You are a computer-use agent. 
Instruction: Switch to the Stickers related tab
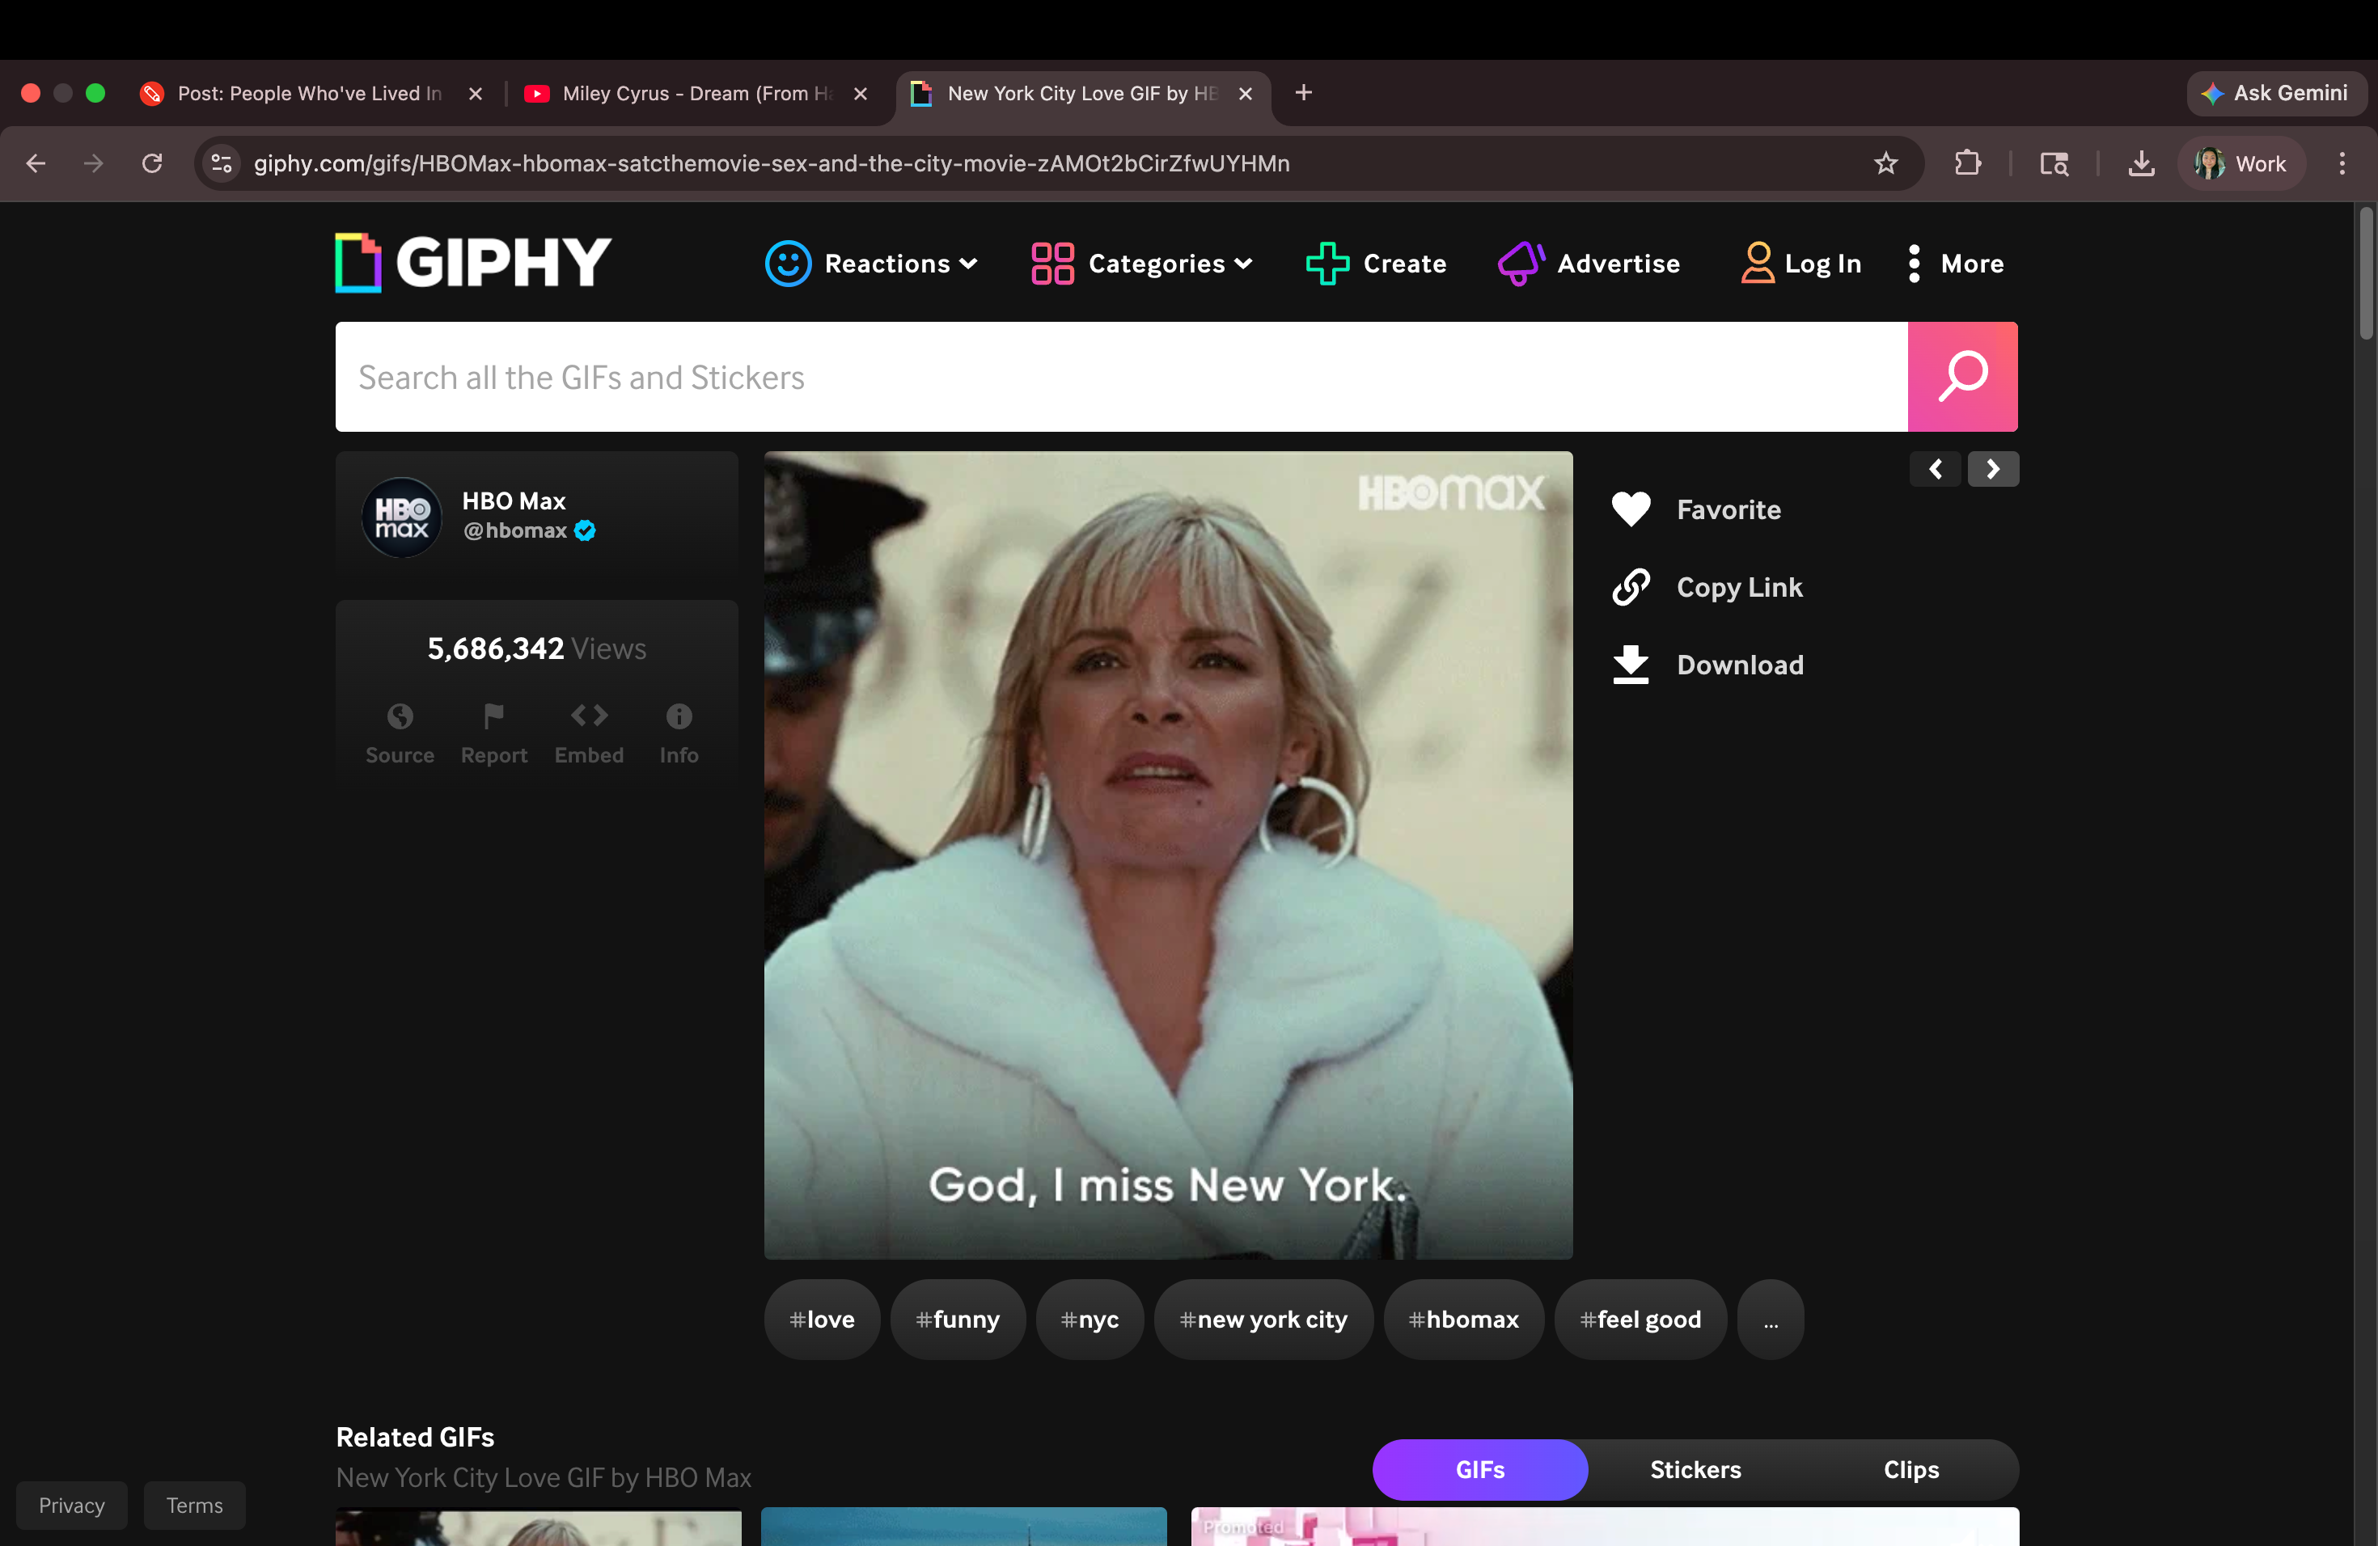coord(1695,1469)
